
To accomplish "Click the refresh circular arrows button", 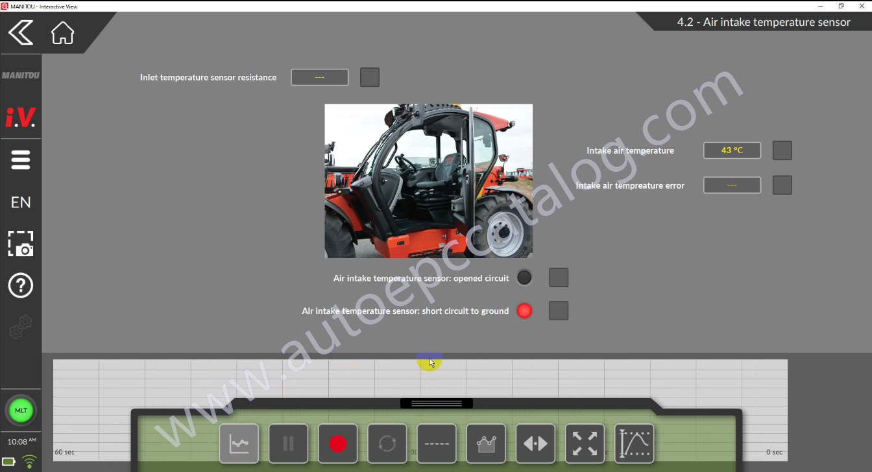I will coord(387,443).
